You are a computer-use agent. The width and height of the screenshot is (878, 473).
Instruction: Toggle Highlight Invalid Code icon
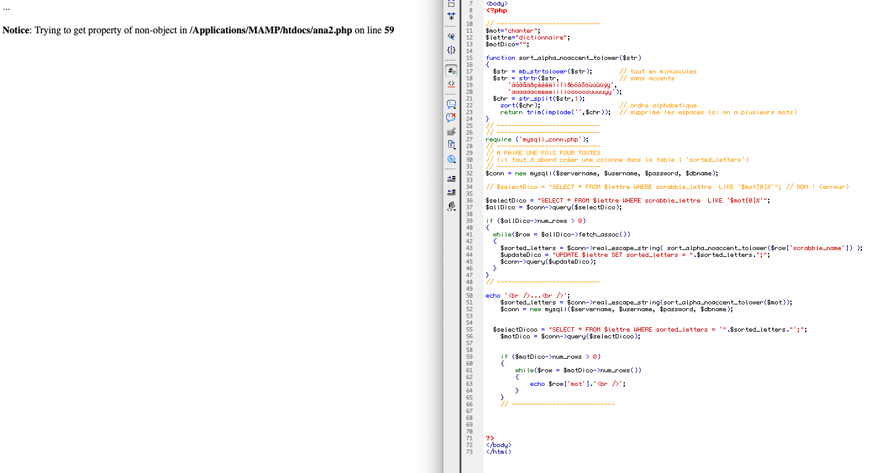[451, 83]
